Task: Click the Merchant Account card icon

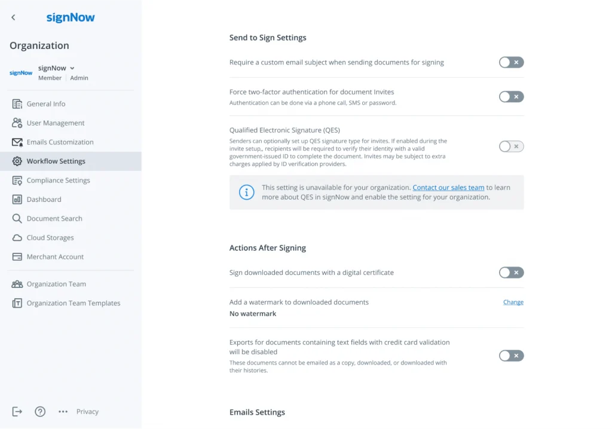Action: (x=17, y=257)
